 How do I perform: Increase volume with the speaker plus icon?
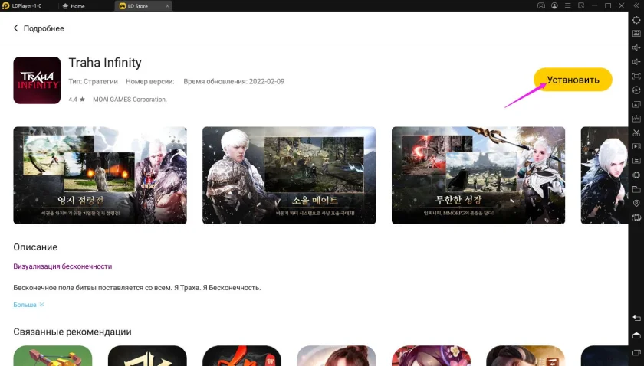tap(636, 47)
